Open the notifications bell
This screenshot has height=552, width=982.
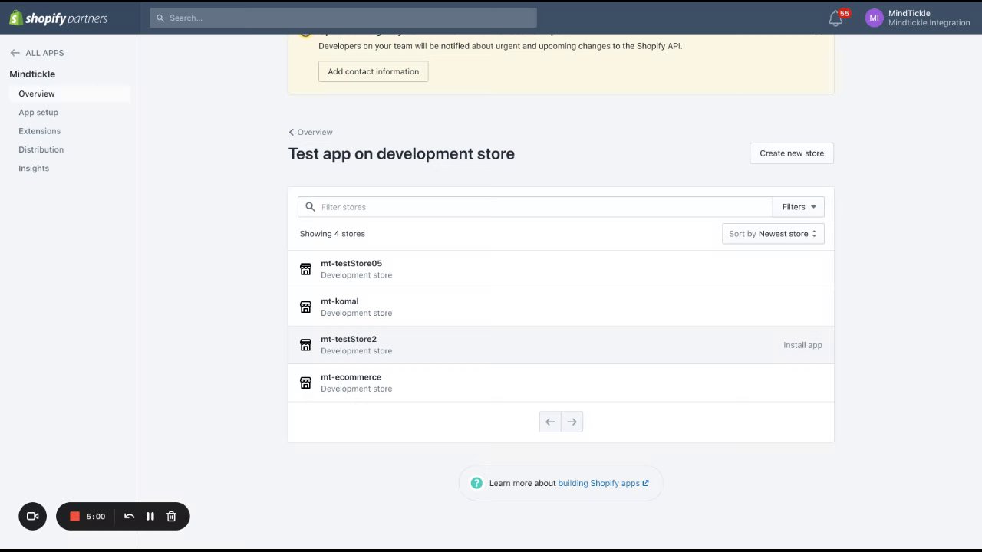(835, 18)
